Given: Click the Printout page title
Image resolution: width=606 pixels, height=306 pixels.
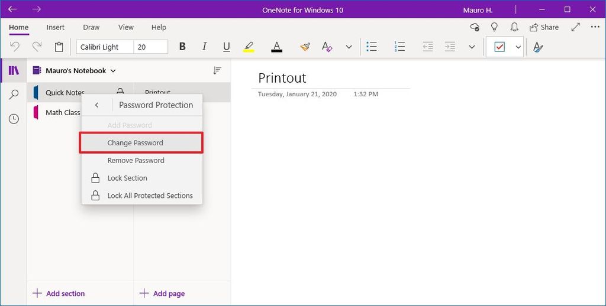Looking at the screenshot, I should coord(282,78).
